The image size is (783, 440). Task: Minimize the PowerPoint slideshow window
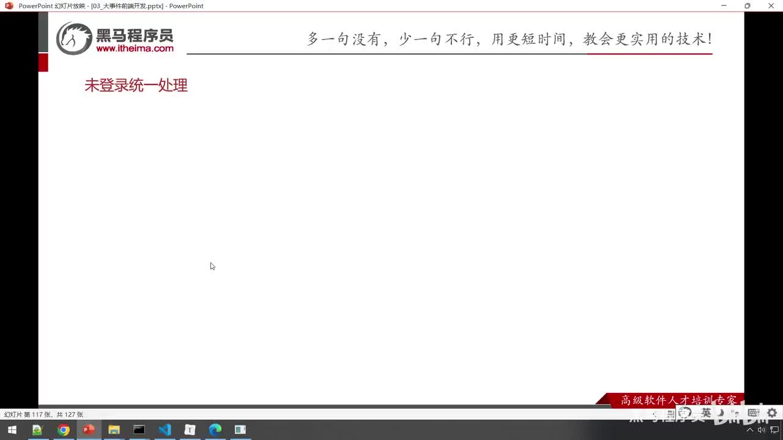click(x=724, y=5)
